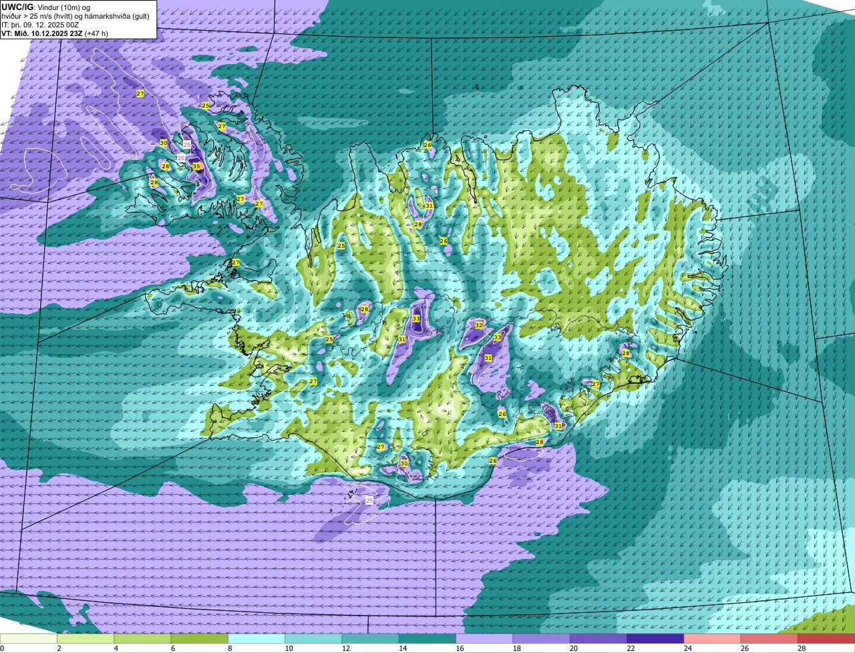
Task: Click the 0–2 m/s palest legend swatch
Action: tap(29, 638)
